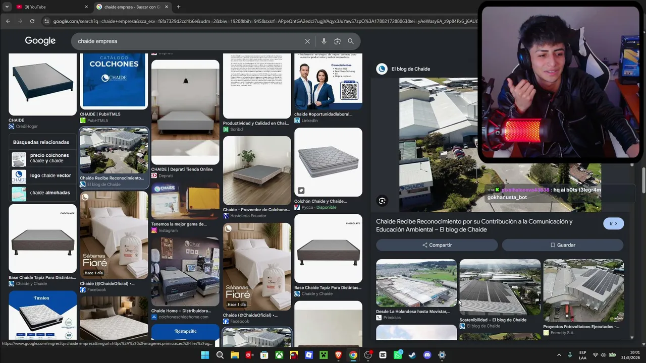Start a voice search with microphone
The height and width of the screenshot is (363, 646).
tap(324, 41)
